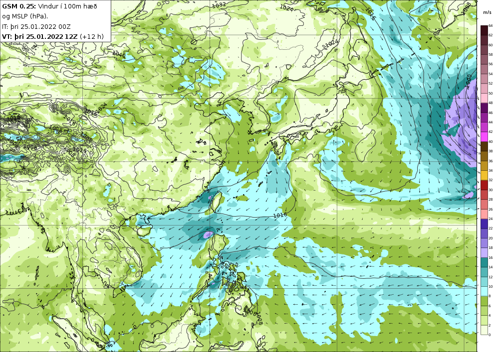
Task: Click the "(+12 h)" forecast offset text
Action: pyautogui.click(x=92, y=36)
